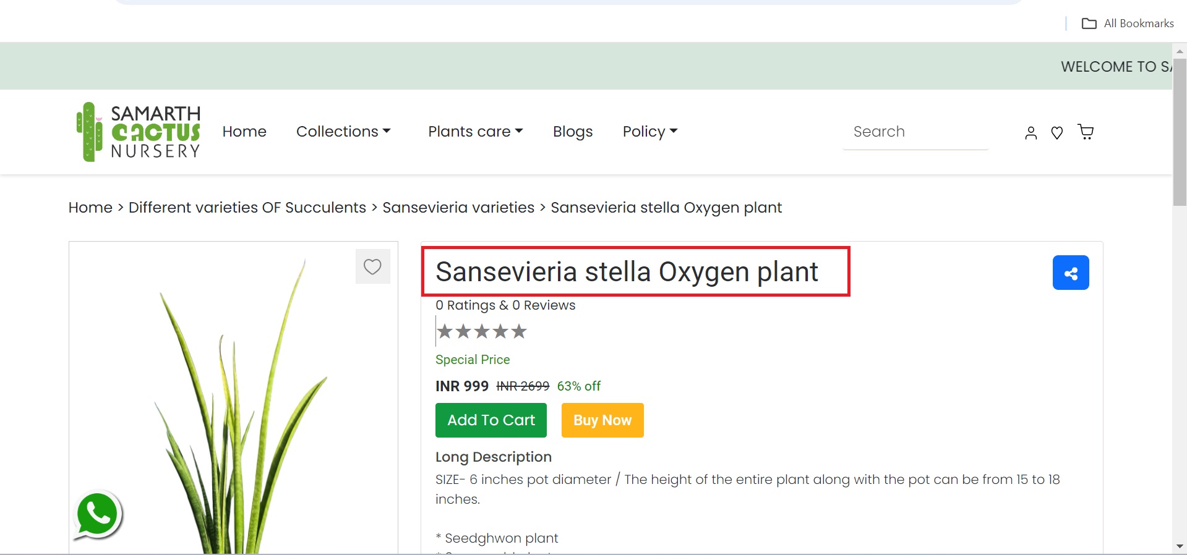The width and height of the screenshot is (1187, 555).
Task: Open the user account icon
Action: (1031, 132)
